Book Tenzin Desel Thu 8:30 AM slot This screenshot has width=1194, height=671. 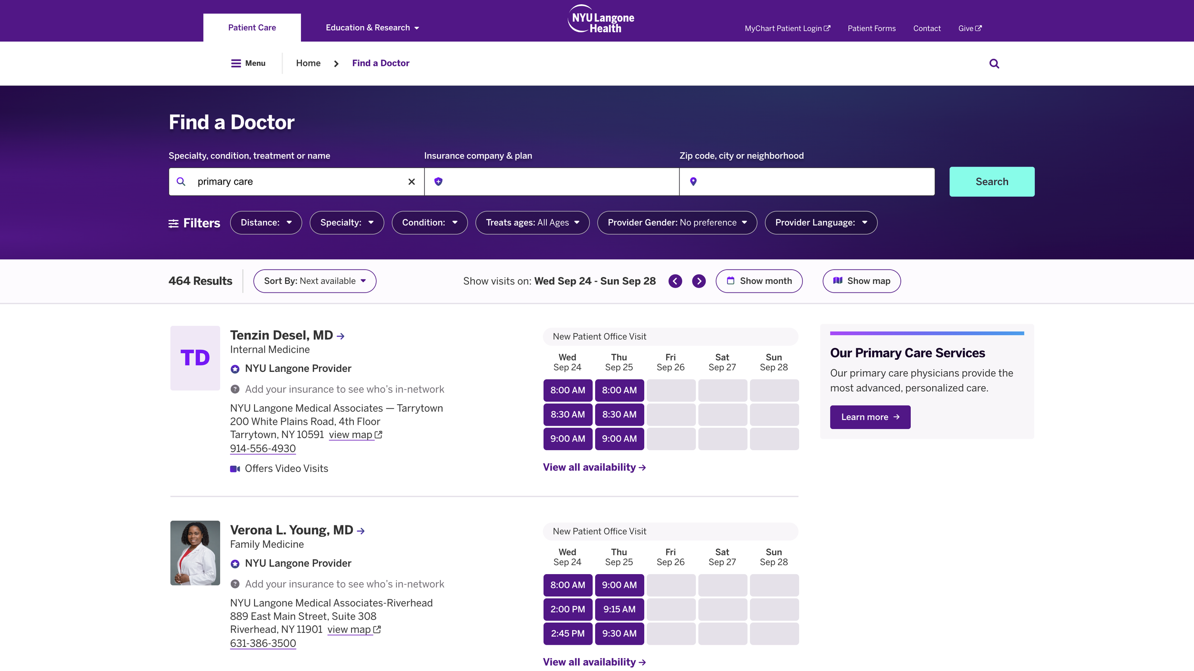point(619,415)
